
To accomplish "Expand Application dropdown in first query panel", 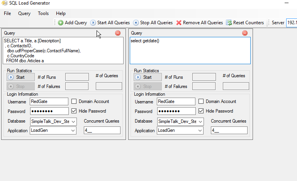I will pyautogui.click(x=73, y=131).
